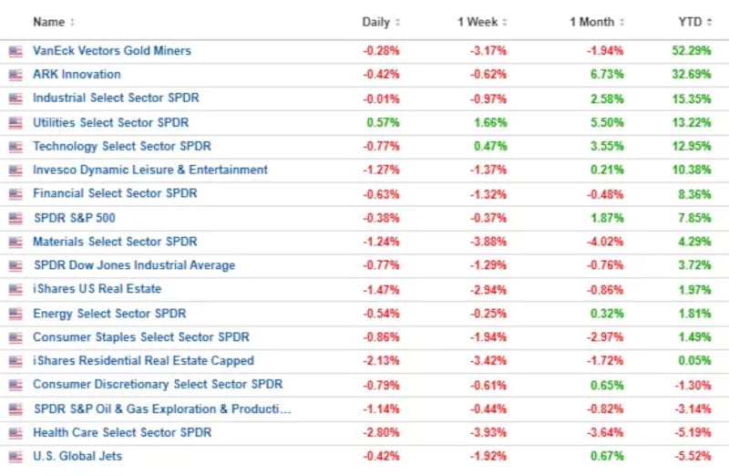Open the Technology Select Sector SPDR link
The image size is (729, 476).
121,146
